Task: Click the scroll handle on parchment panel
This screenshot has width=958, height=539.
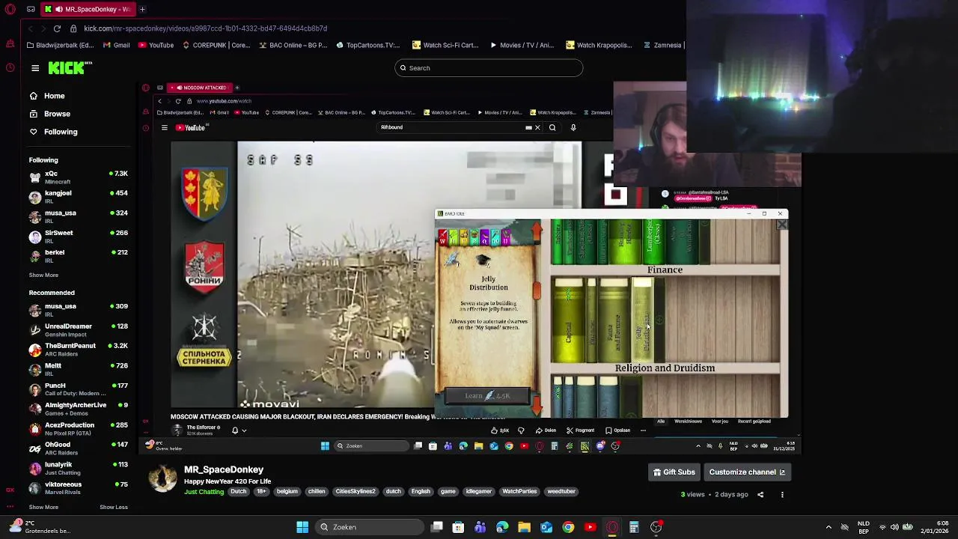Action: pyautogui.click(x=536, y=290)
